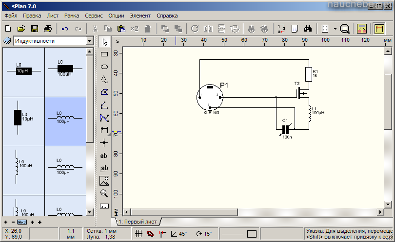Activate the Zoom magnifier tool
The width and height of the screenshot is (395, 242).
pos(104,193)
